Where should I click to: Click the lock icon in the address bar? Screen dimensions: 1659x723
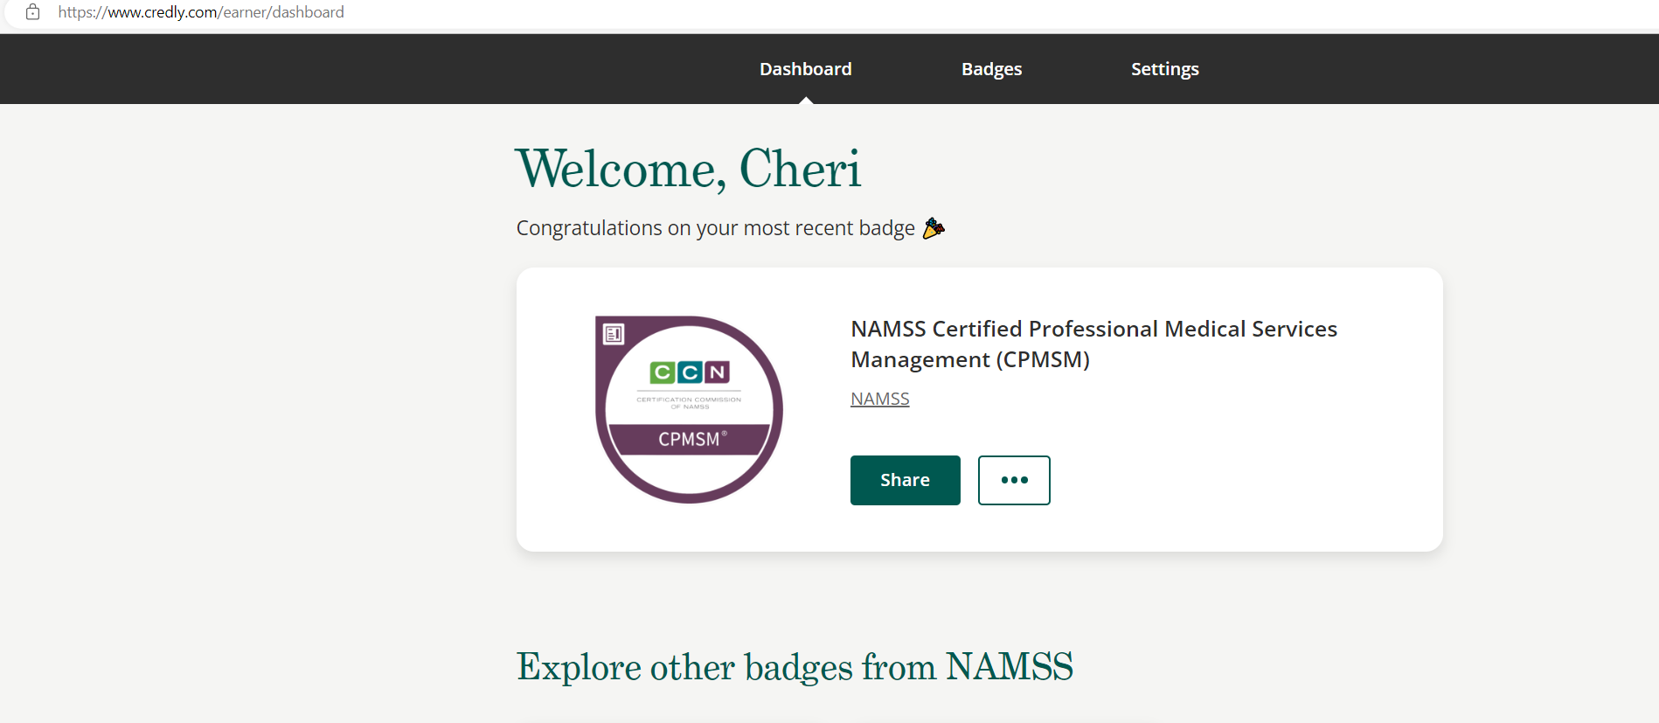coord(32,12)
